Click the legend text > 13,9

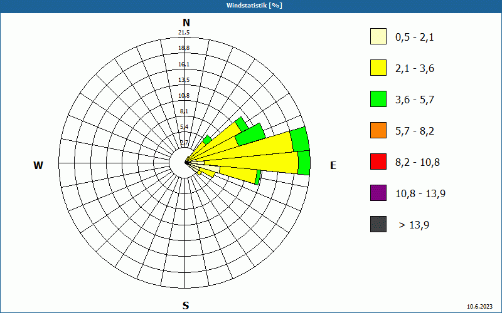[x=414, y=225]
